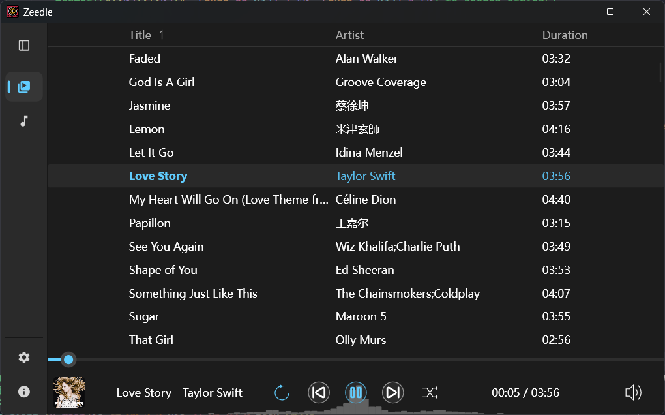Screen dimensions: 665x415
Task: Click artist Groove Coverage
Action: click(381, 82)
